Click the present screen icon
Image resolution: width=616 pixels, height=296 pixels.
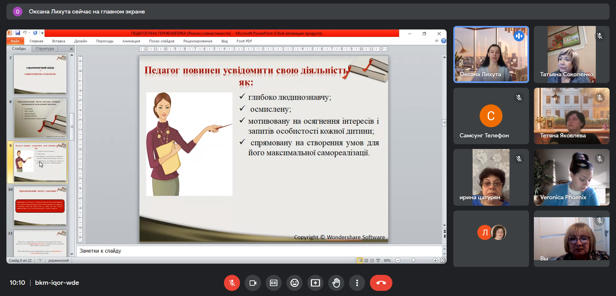tap(315, 283)
